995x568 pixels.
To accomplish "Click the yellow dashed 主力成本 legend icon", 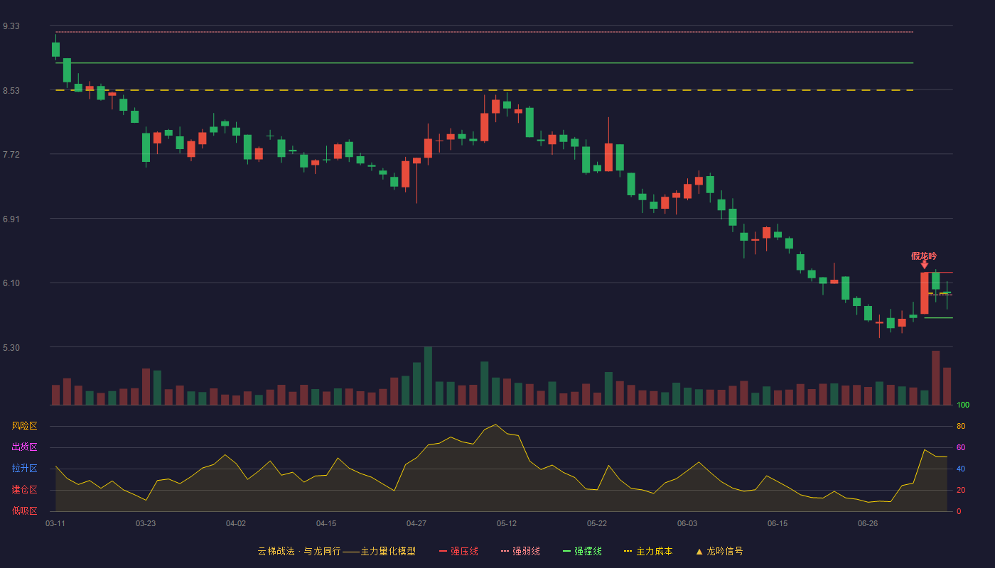I will pos(628,551).
